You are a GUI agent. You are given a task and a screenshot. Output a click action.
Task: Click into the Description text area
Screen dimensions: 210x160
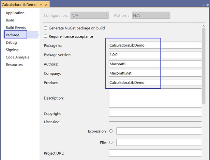click(x=155, y=98)
